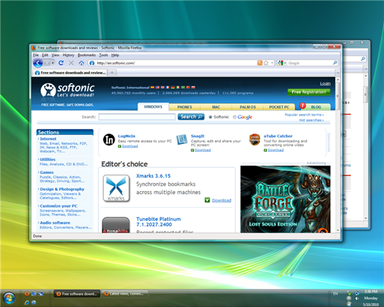Open the back/forward history dropdown arrow

(x=53, y=63)
